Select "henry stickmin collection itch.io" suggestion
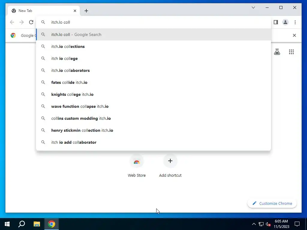Viewport: 307px width, 230px height. coord(153,130)
